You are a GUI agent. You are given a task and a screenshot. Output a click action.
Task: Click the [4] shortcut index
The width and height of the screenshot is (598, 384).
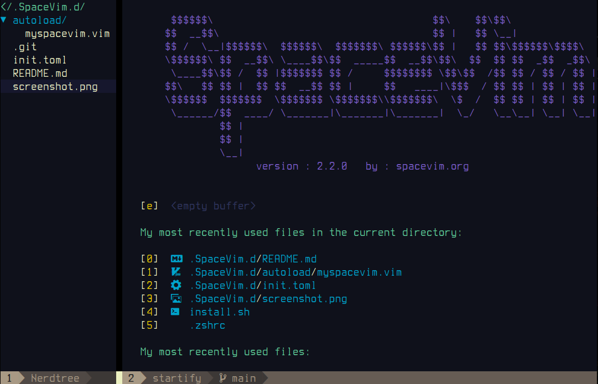click(149, 312)
